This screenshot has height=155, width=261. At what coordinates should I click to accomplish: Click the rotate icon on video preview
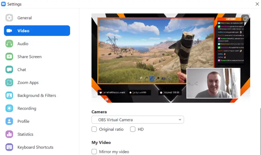point(245,19)
